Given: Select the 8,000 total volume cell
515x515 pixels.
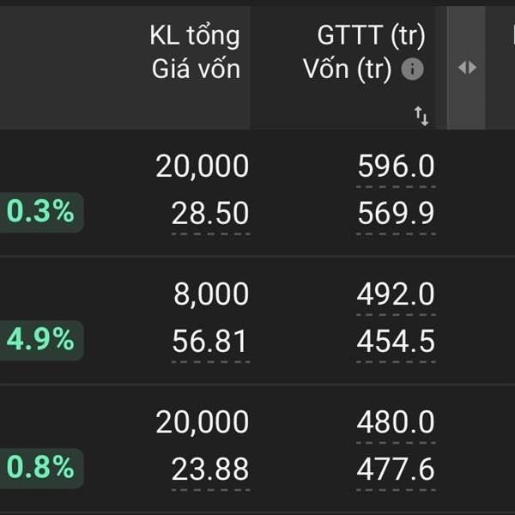Looking at the screenshot, I should click(211, 294).
